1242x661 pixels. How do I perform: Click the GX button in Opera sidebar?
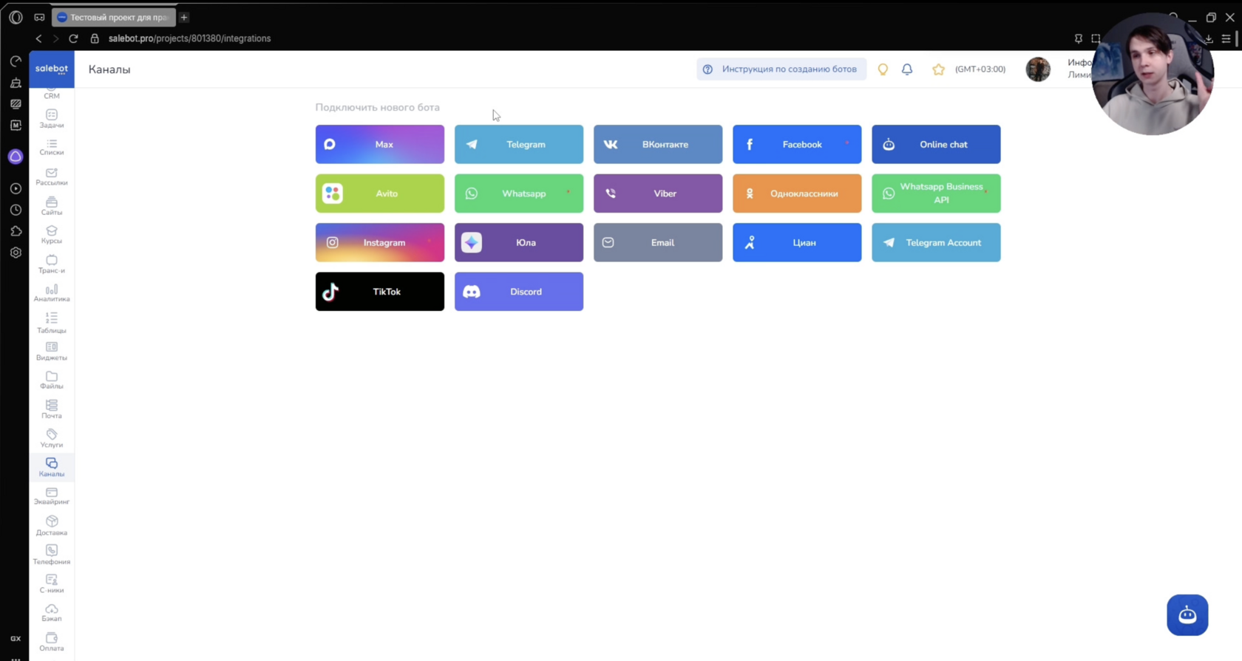[16, 639]
